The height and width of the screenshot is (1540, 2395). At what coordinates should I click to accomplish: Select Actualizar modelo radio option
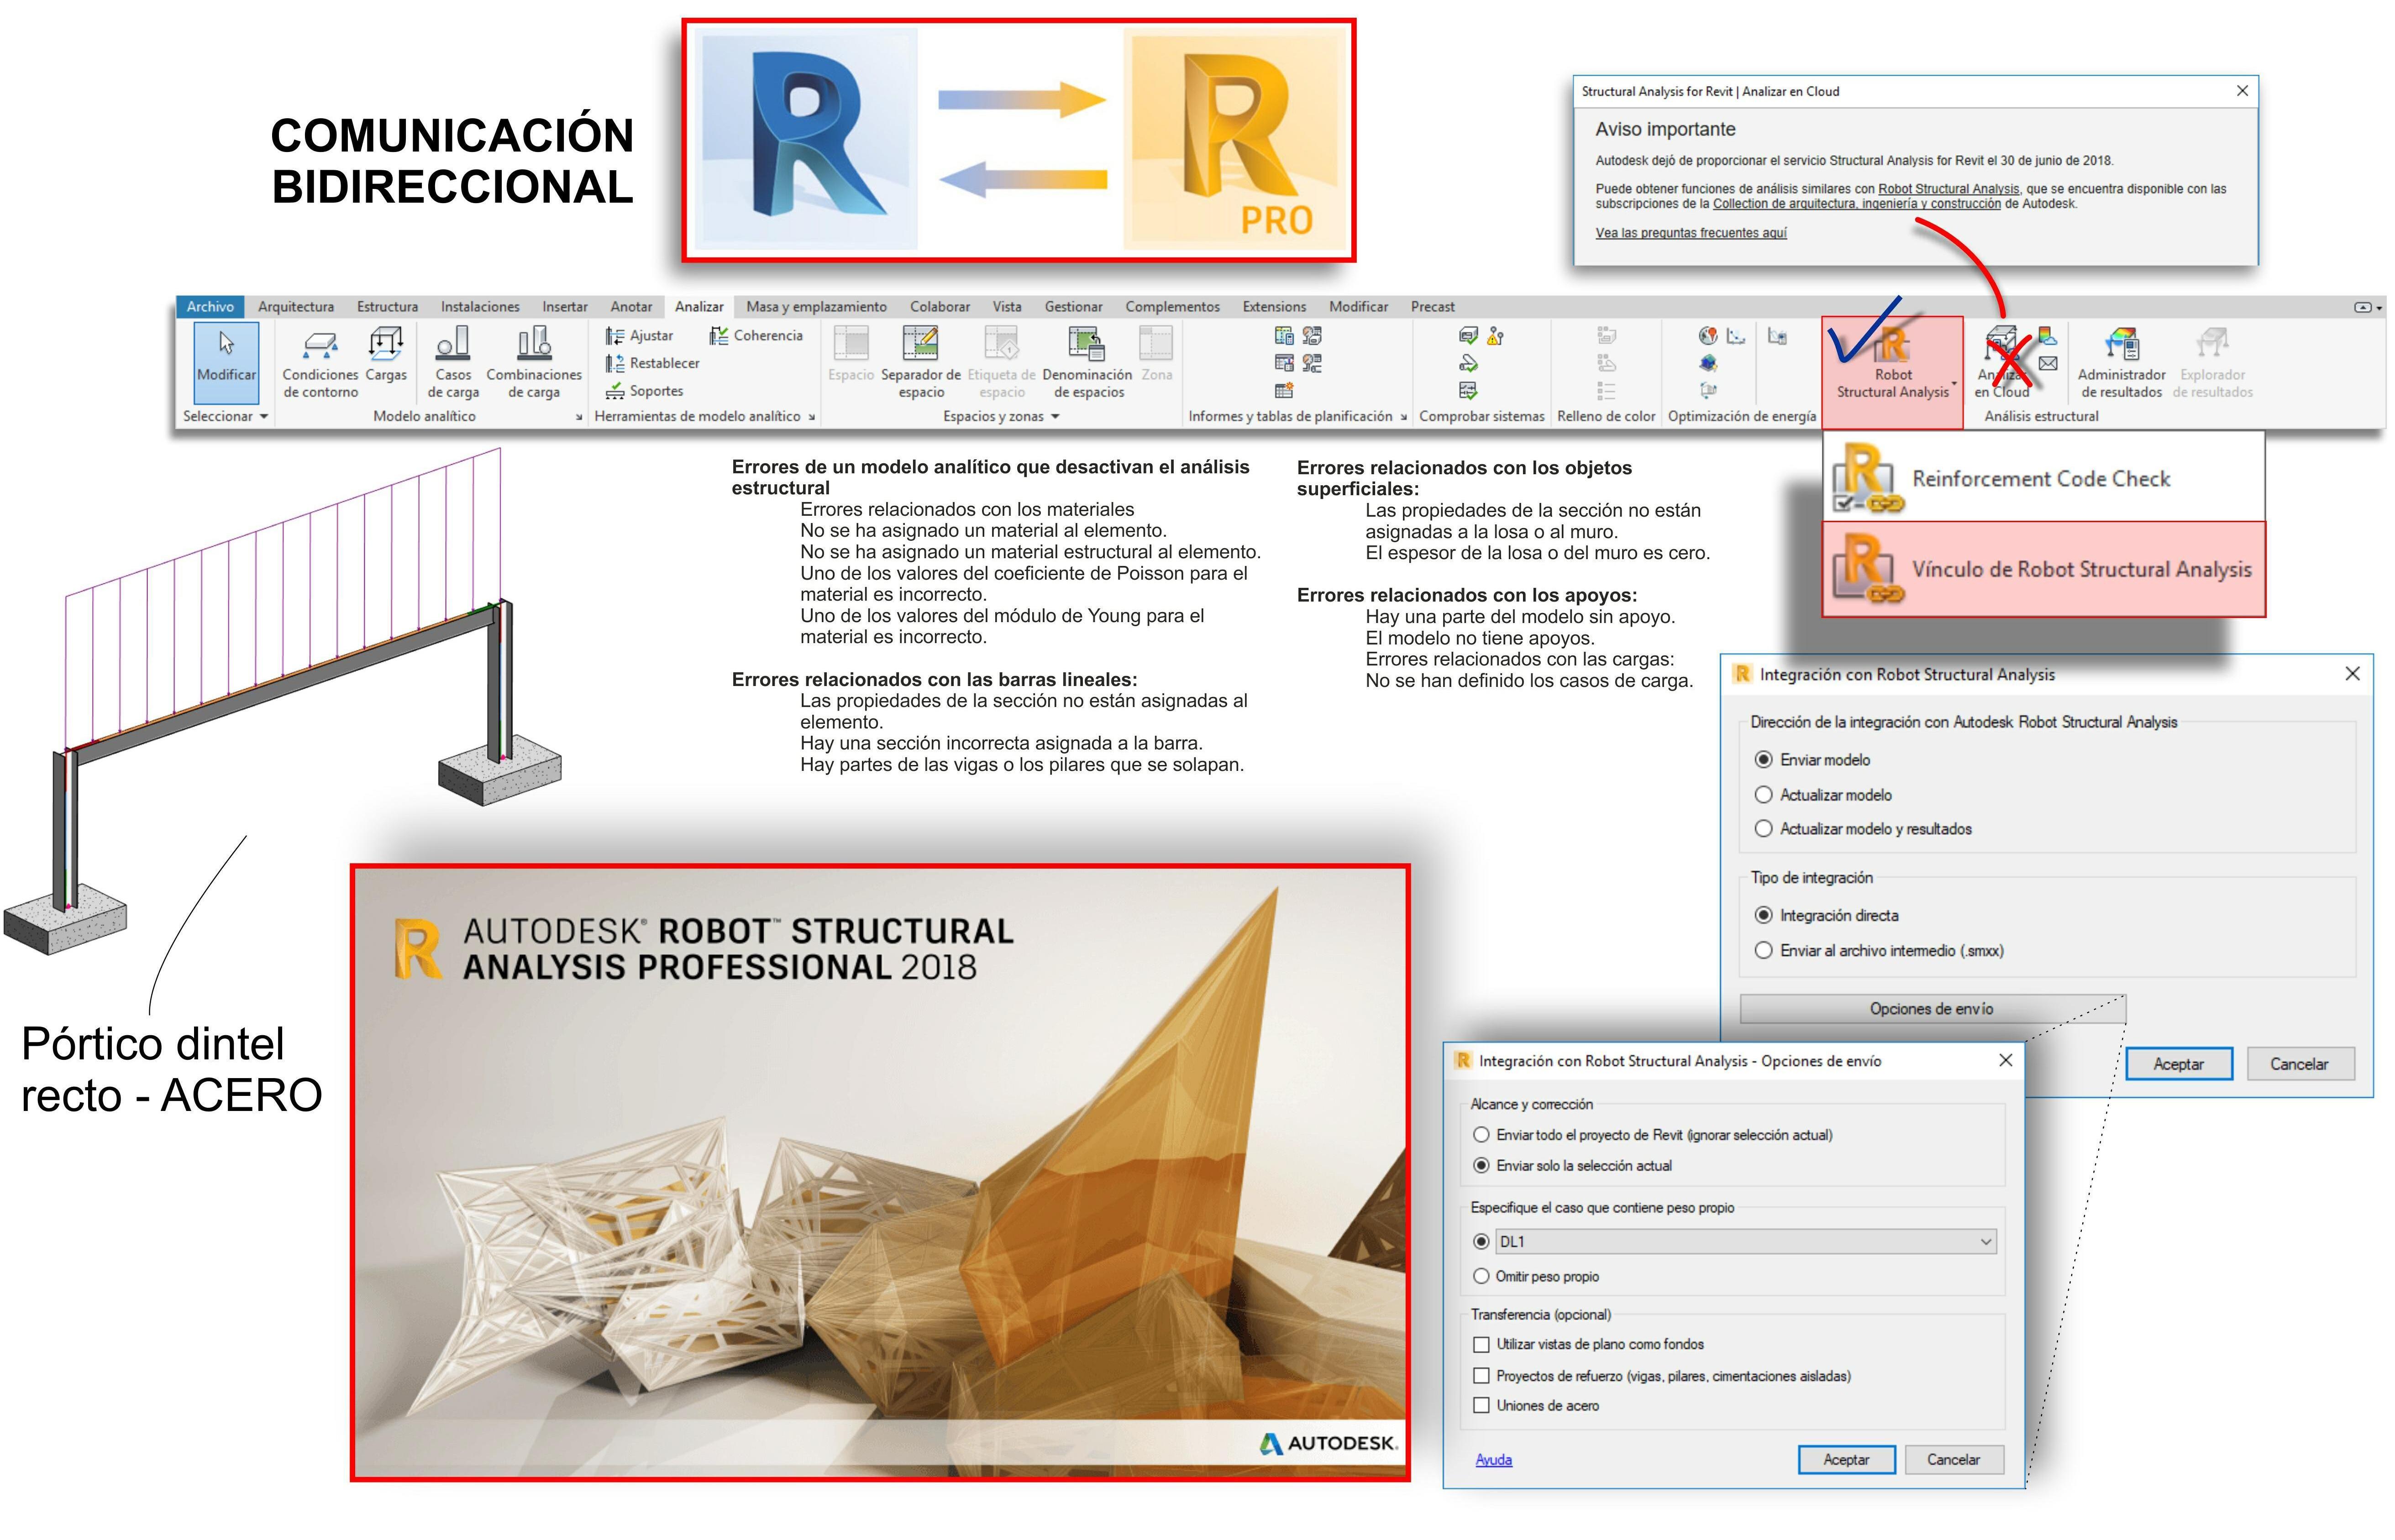[x=1764, y=796]
